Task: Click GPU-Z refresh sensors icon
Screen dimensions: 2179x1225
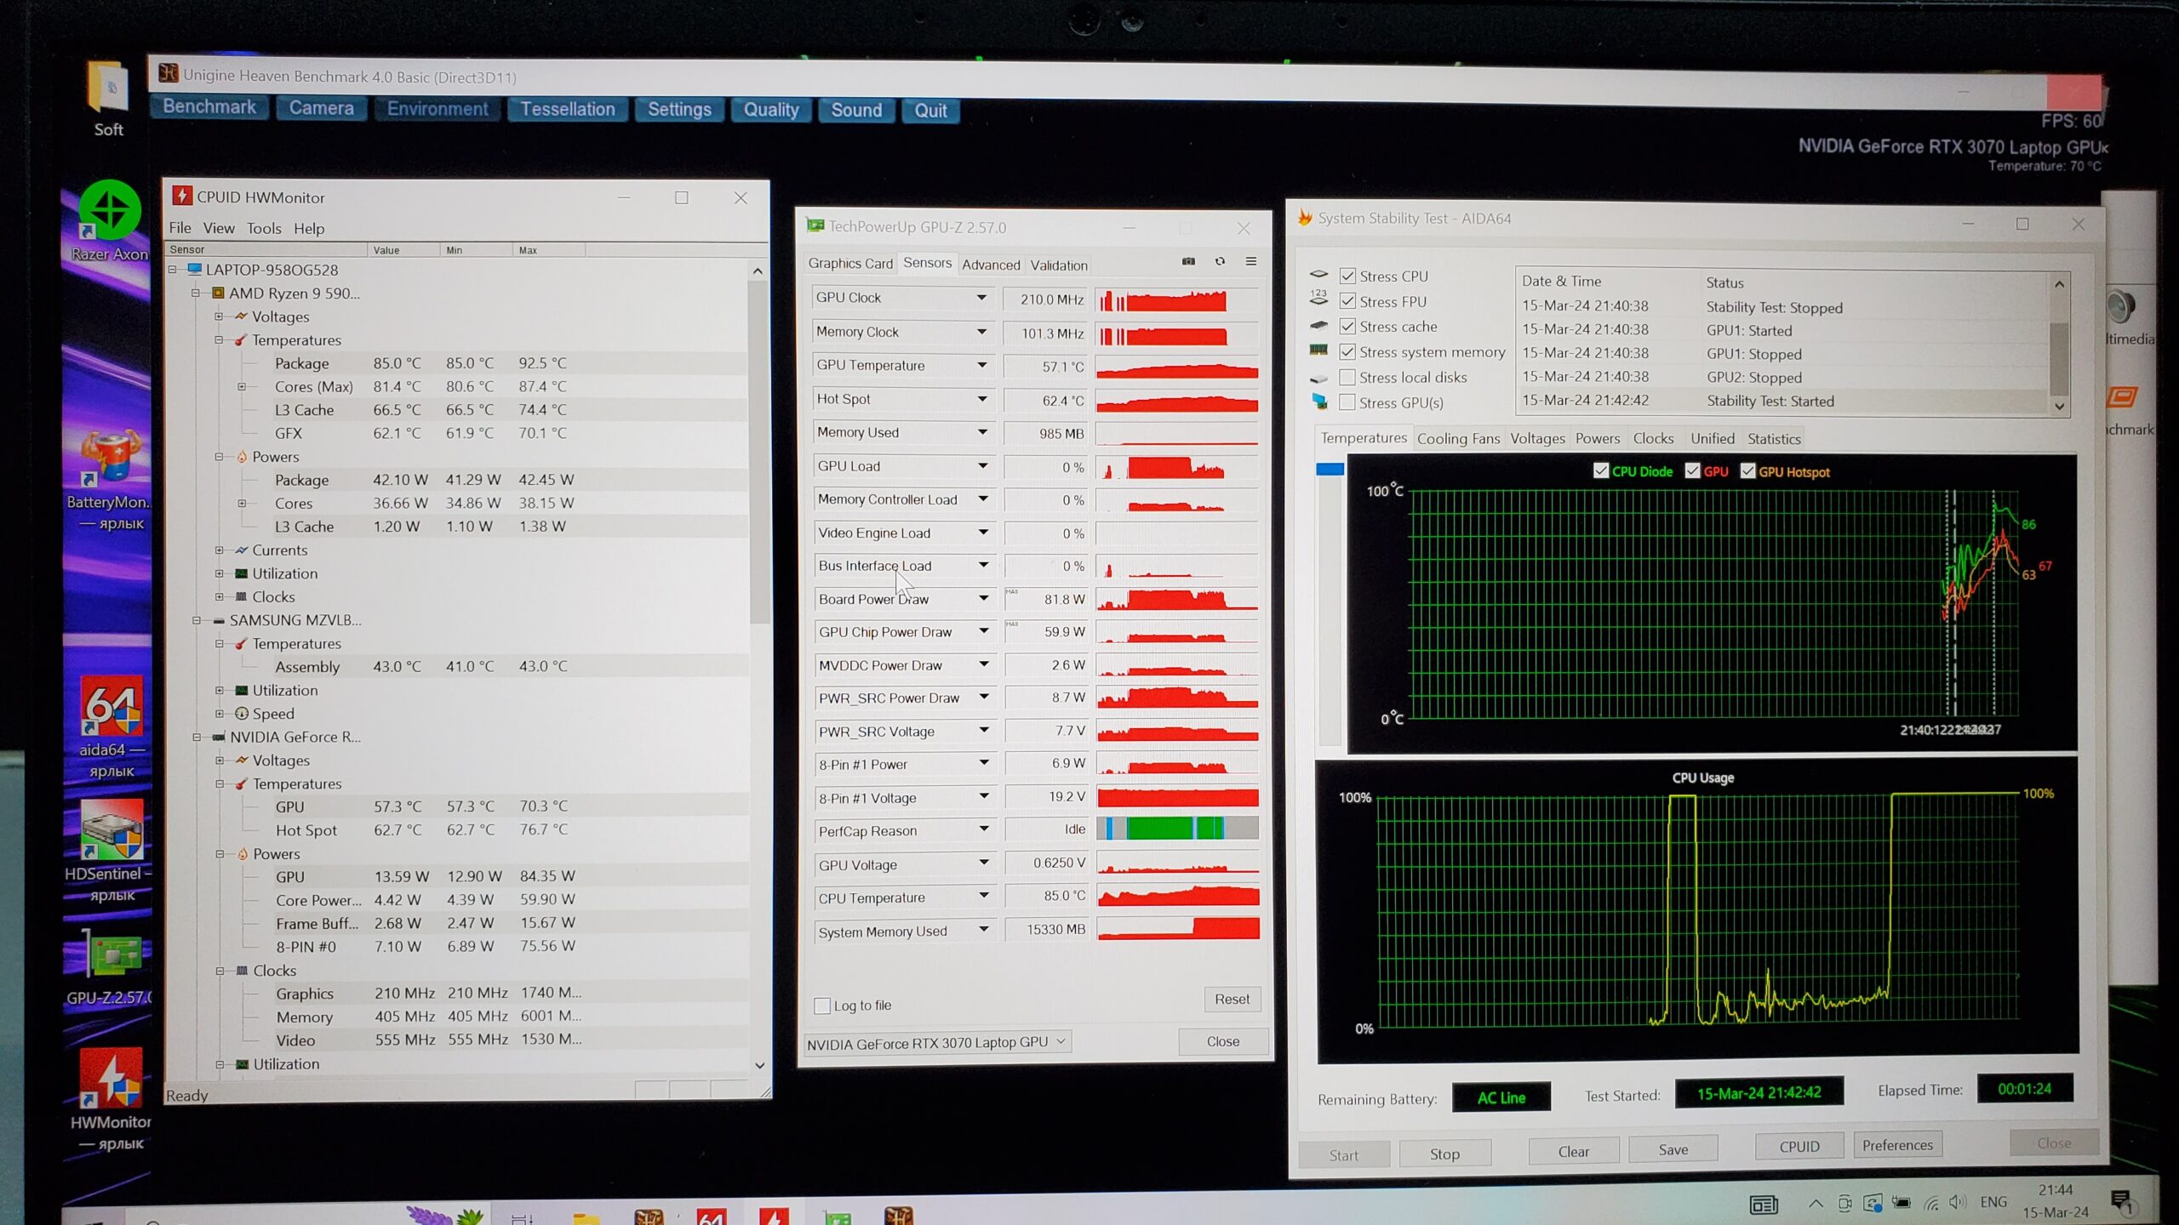Action: (1220, 262)
